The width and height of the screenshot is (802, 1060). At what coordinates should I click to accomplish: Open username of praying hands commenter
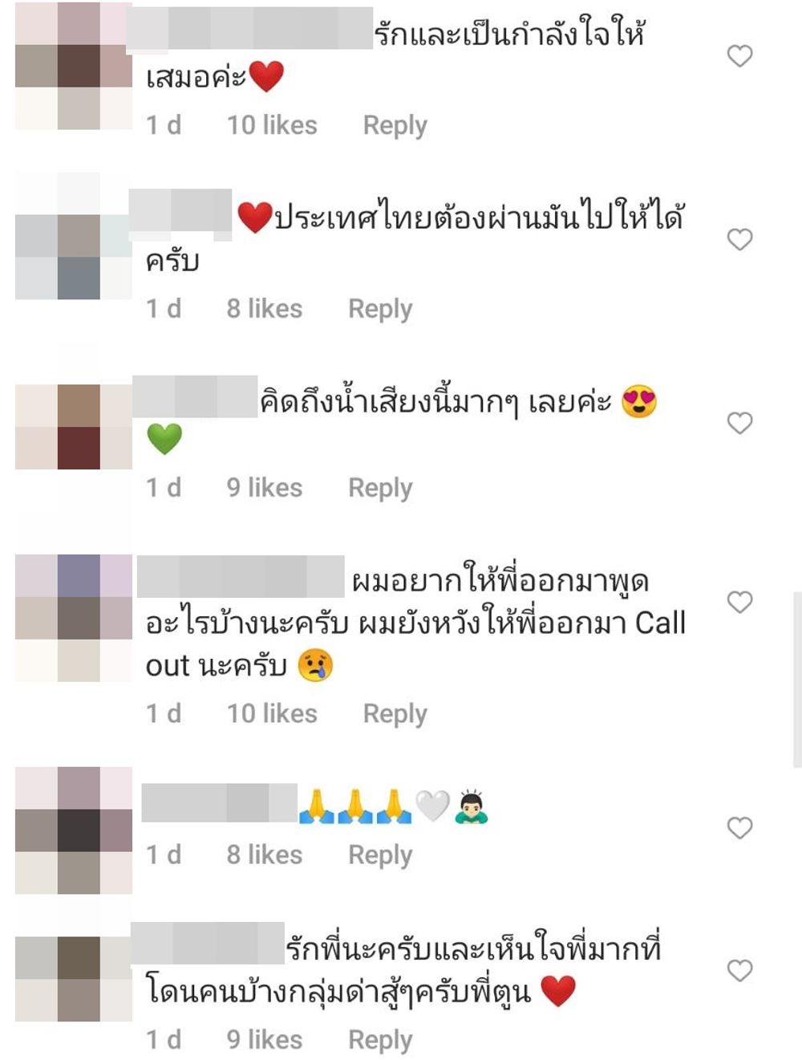click(220, 803)
